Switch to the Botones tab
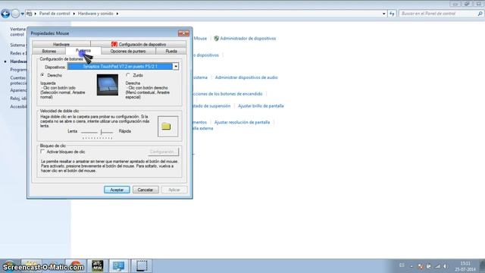 coord(48,51)
